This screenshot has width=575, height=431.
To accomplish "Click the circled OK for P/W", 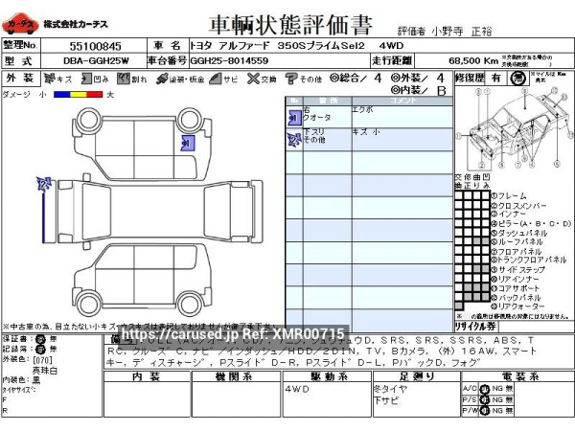I will tap(486, 411).
